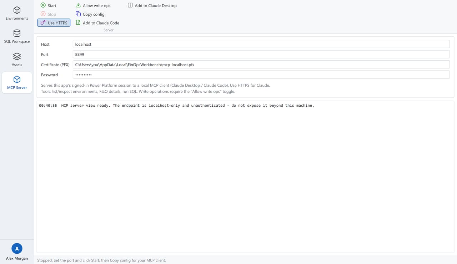Add server to Claude Desktop
The image size is (457, 264).
152,5
